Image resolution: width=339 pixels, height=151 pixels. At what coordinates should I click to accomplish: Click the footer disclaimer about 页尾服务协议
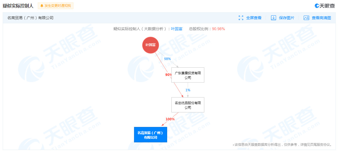click(282, 145)
